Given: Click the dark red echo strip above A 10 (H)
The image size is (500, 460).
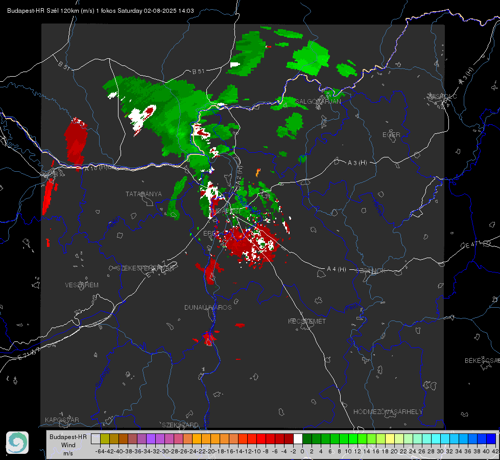Looking at the screenshot, I should [76, 143].
